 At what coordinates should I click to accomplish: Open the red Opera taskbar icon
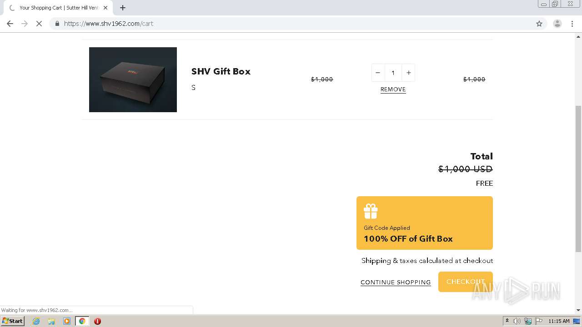(97, 321)
